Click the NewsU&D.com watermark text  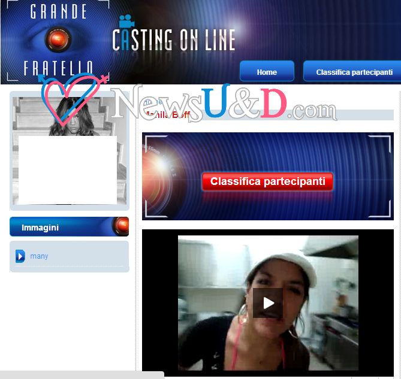point(224,104)
